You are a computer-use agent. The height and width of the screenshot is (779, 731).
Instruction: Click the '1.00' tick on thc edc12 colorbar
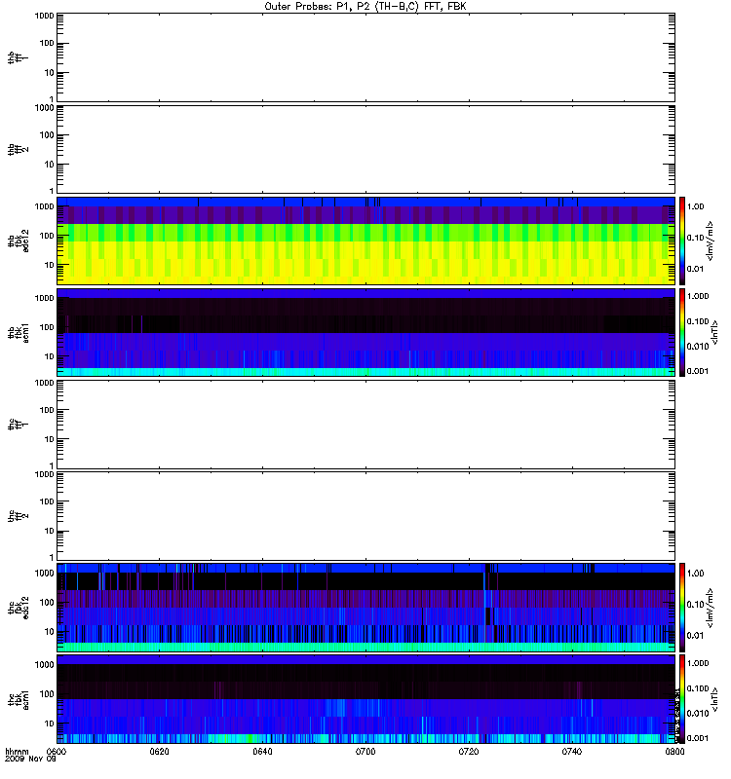[695, 574]
